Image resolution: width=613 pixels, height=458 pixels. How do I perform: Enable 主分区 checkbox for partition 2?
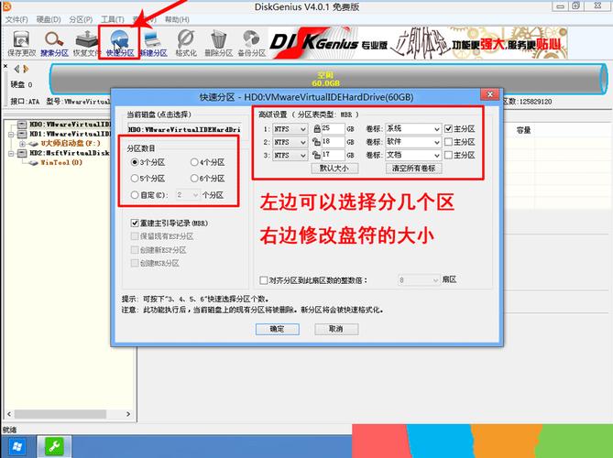448,142
